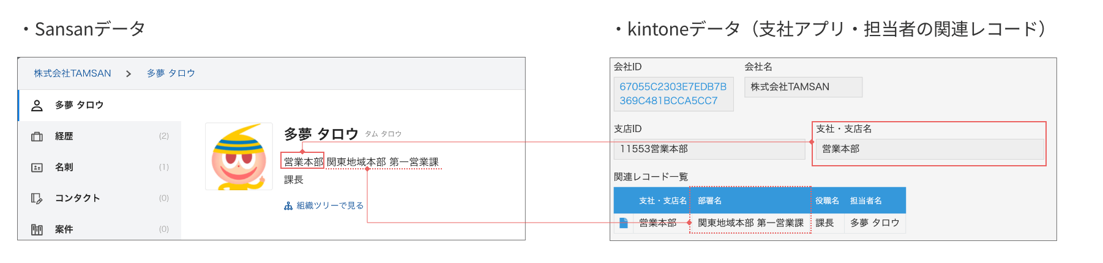Open 組織ツリーで見る link
The width and height of the screenshot is (1103, 263).
click(x=330, y=206)
